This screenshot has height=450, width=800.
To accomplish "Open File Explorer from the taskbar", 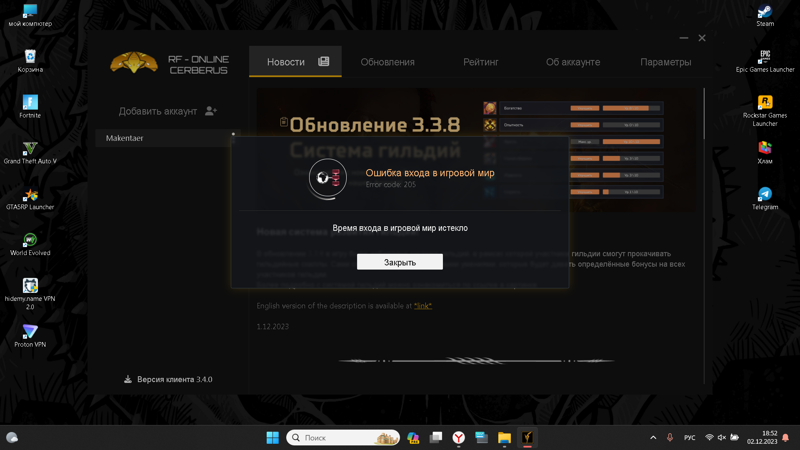I will click(504, 437).
